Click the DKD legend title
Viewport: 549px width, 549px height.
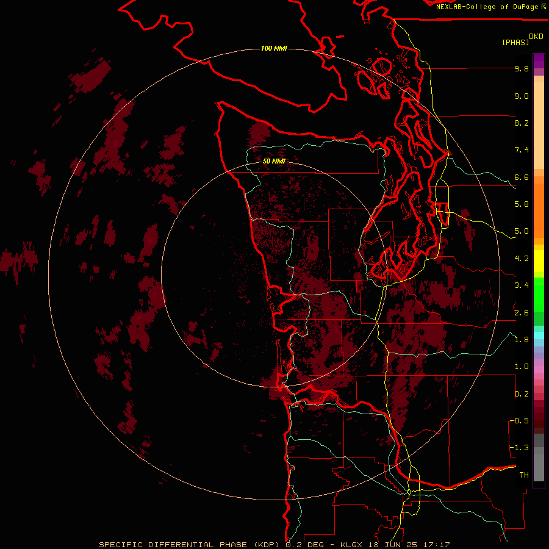click(x=536, y=37)
